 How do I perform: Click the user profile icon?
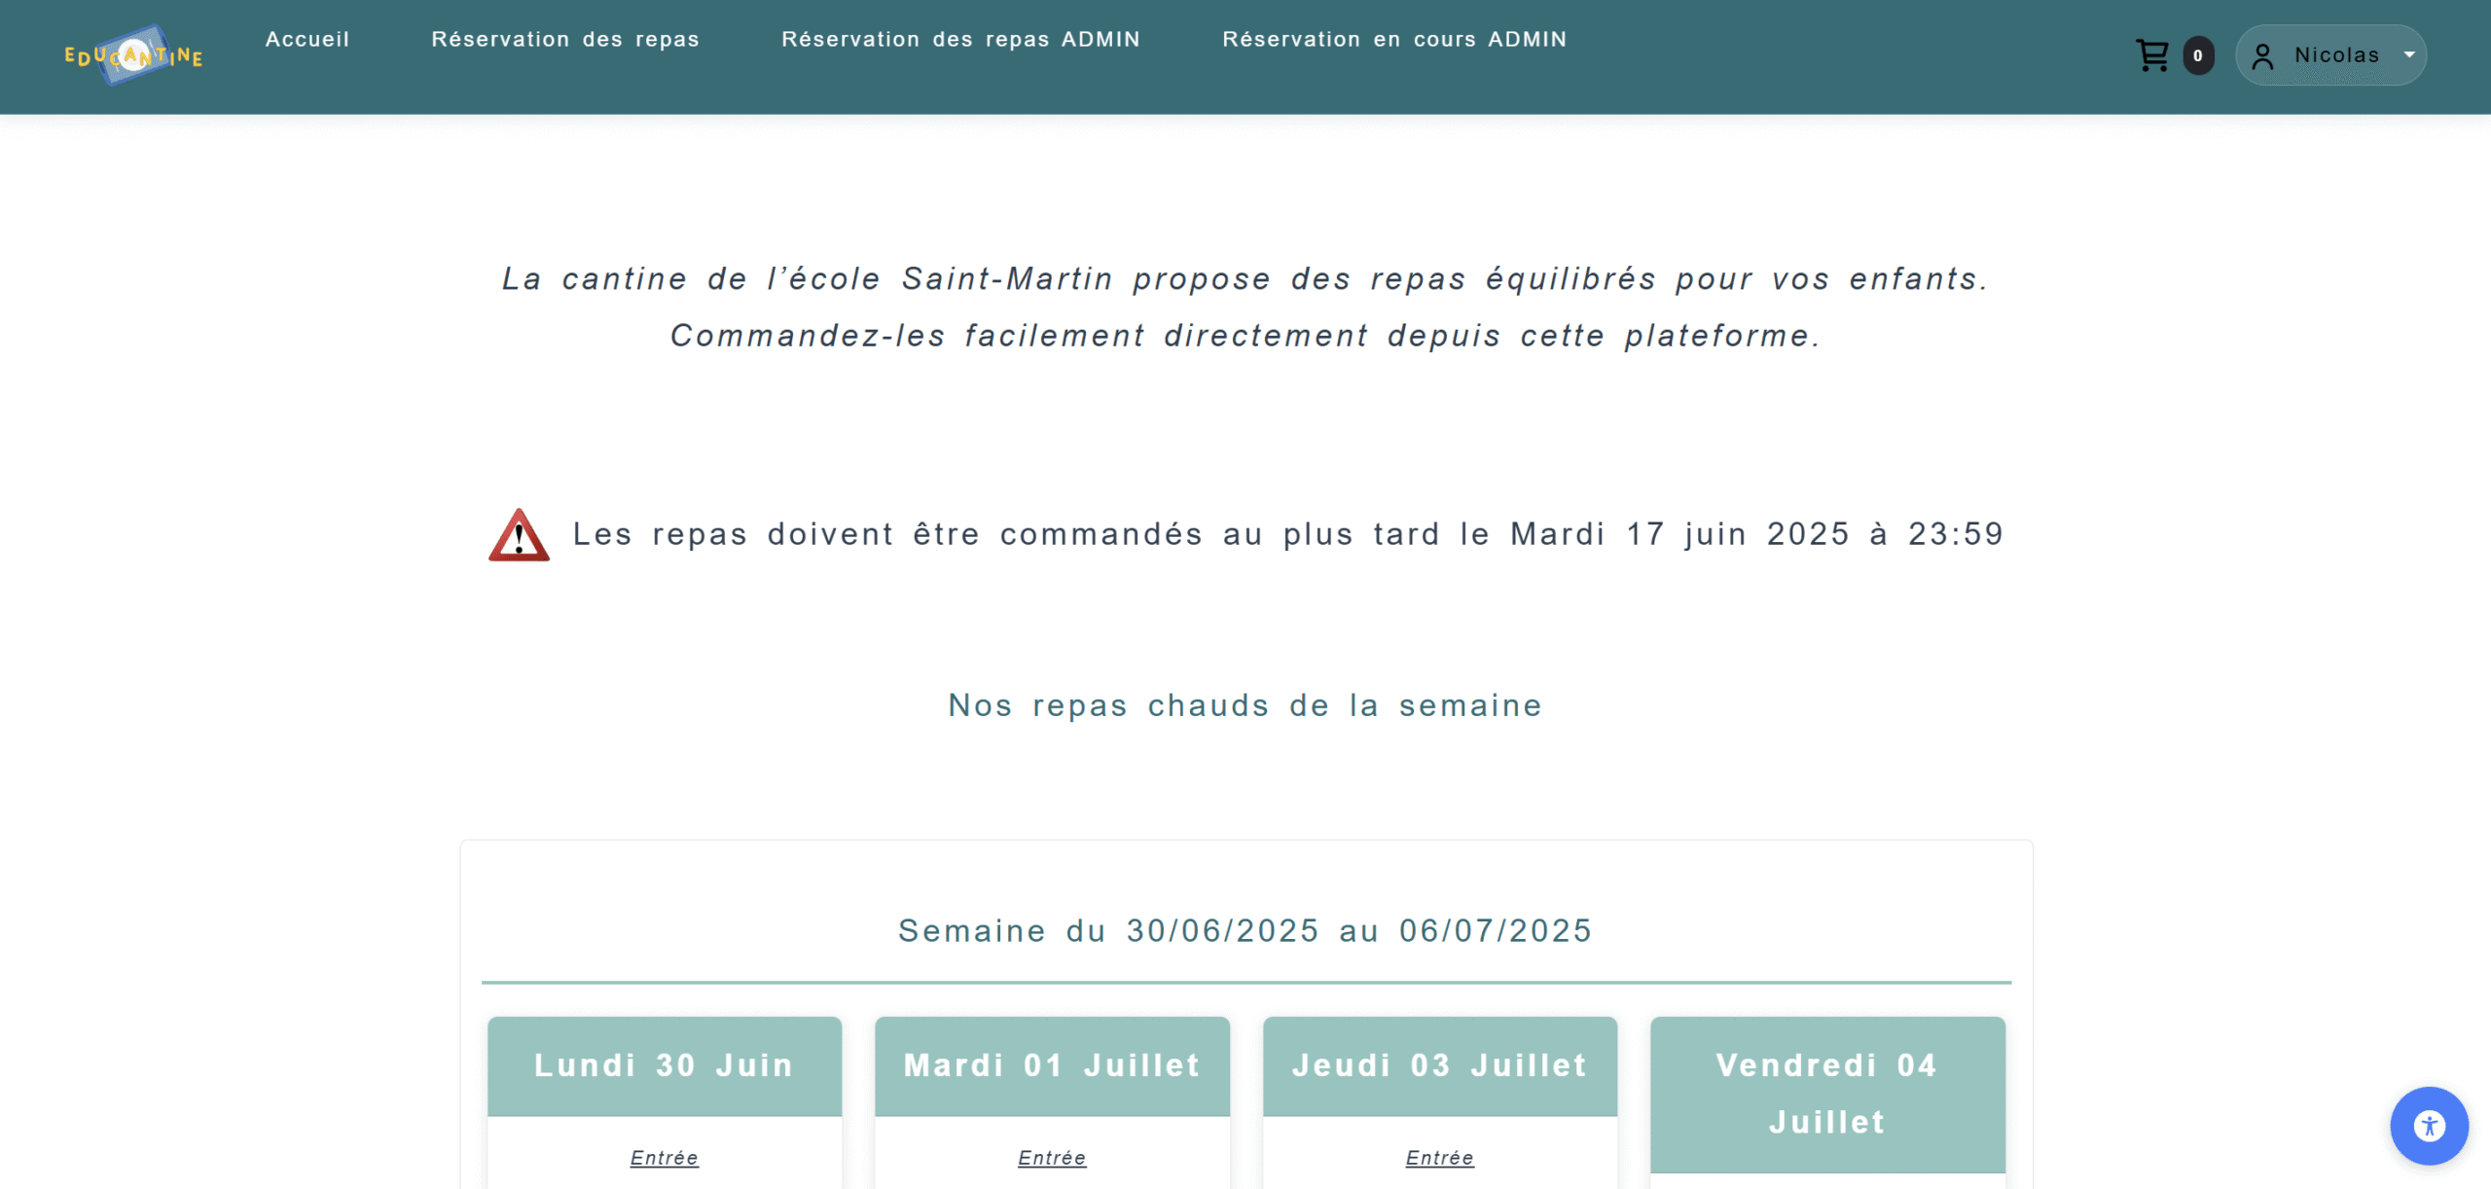tap(2262, 56)
